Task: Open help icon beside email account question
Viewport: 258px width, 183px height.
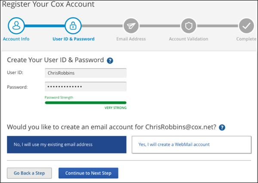Action: (222, 128)
